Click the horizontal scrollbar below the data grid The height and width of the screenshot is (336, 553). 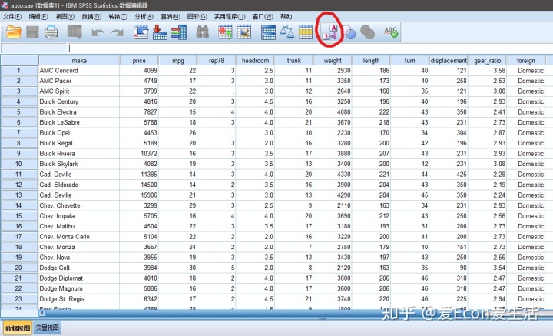[x=296, y=313]
